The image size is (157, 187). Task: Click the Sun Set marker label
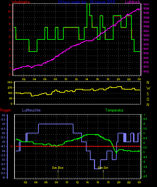(103, 168)
